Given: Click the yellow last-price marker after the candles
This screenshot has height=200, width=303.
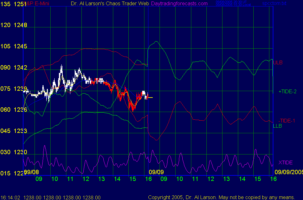Looking at the screenshot, I should point(150,98).
